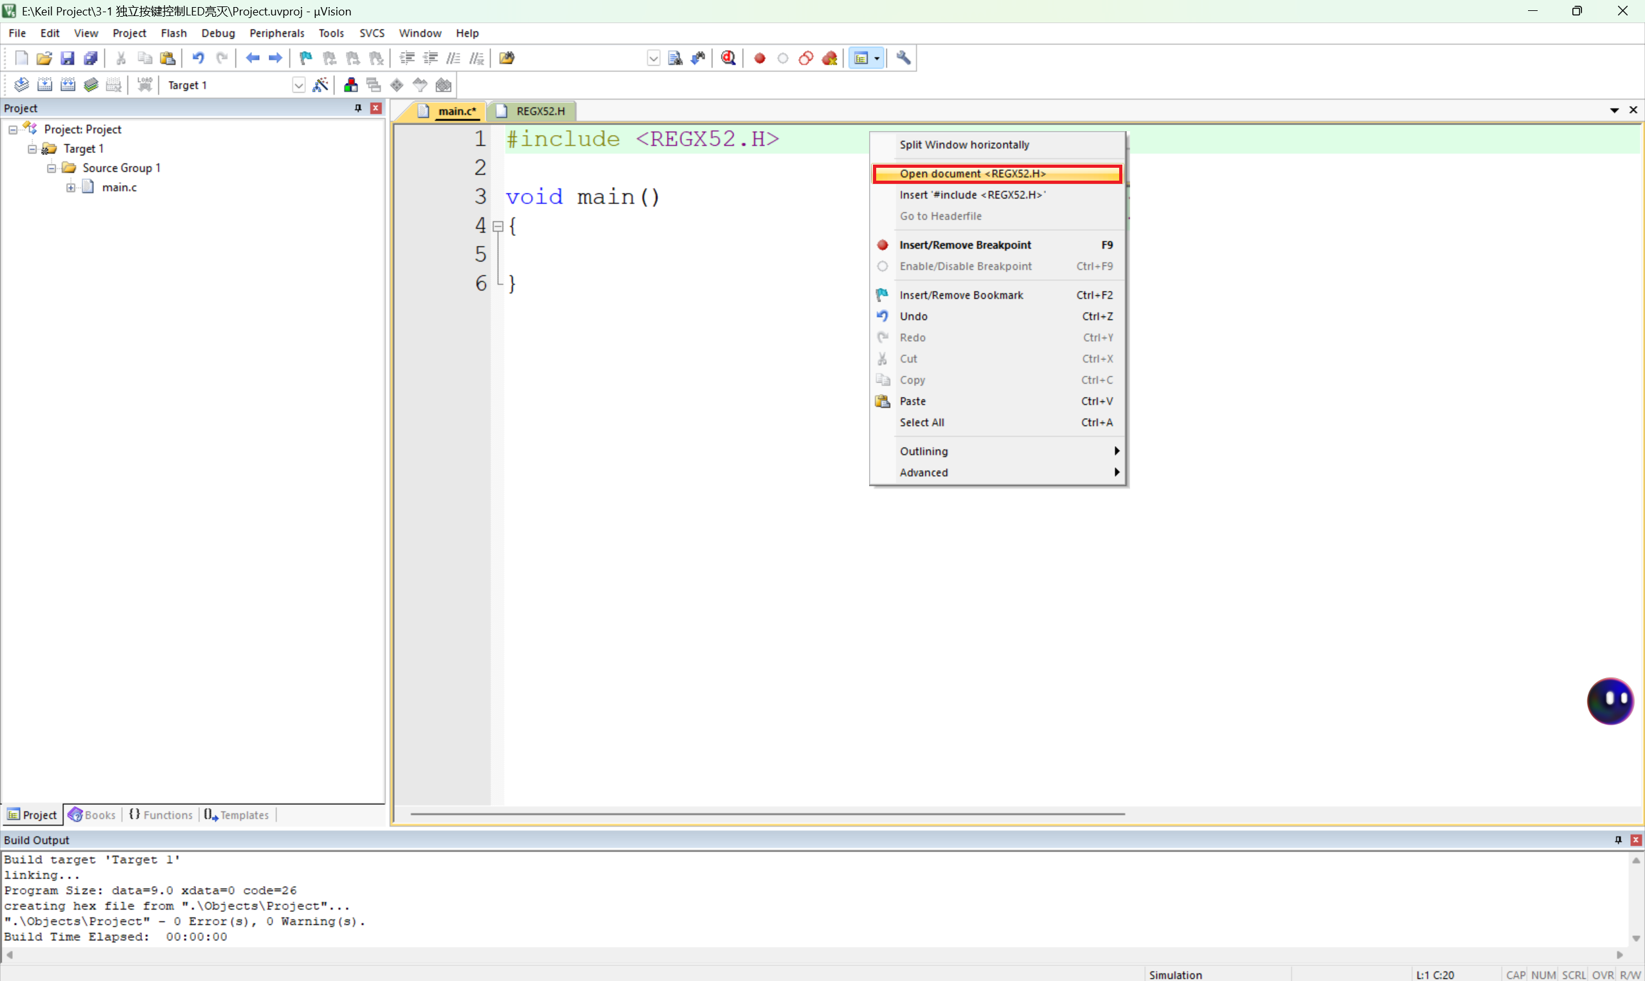Collapse Source Group 1 folder
Screen dimensions: 1645x981
51,168
